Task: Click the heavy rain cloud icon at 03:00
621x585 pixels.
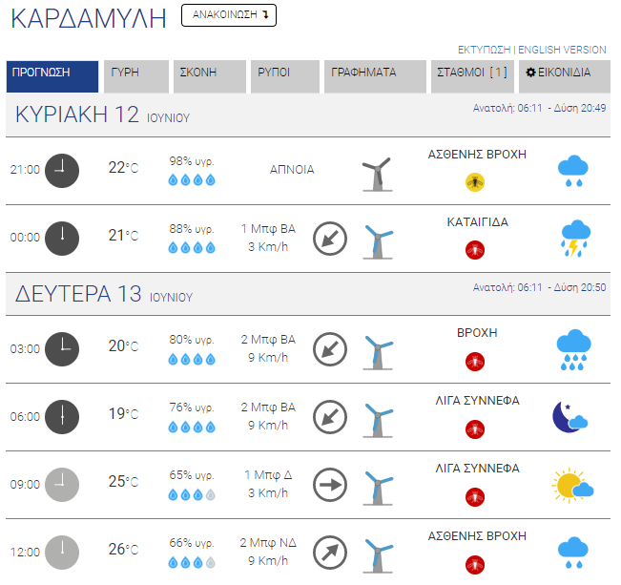Action: (573, 349)
